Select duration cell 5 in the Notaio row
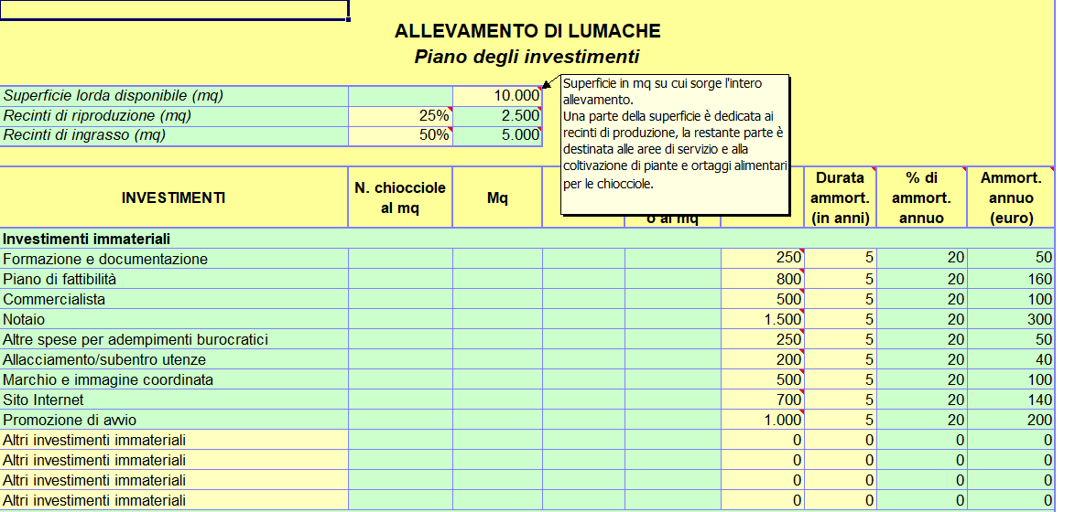1086x512 pixels. pos(840,320)
